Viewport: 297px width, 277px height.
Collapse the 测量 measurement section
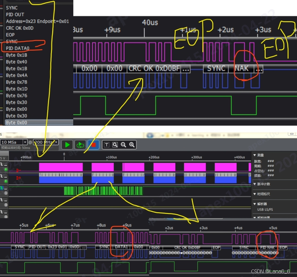tap(255, 155)
